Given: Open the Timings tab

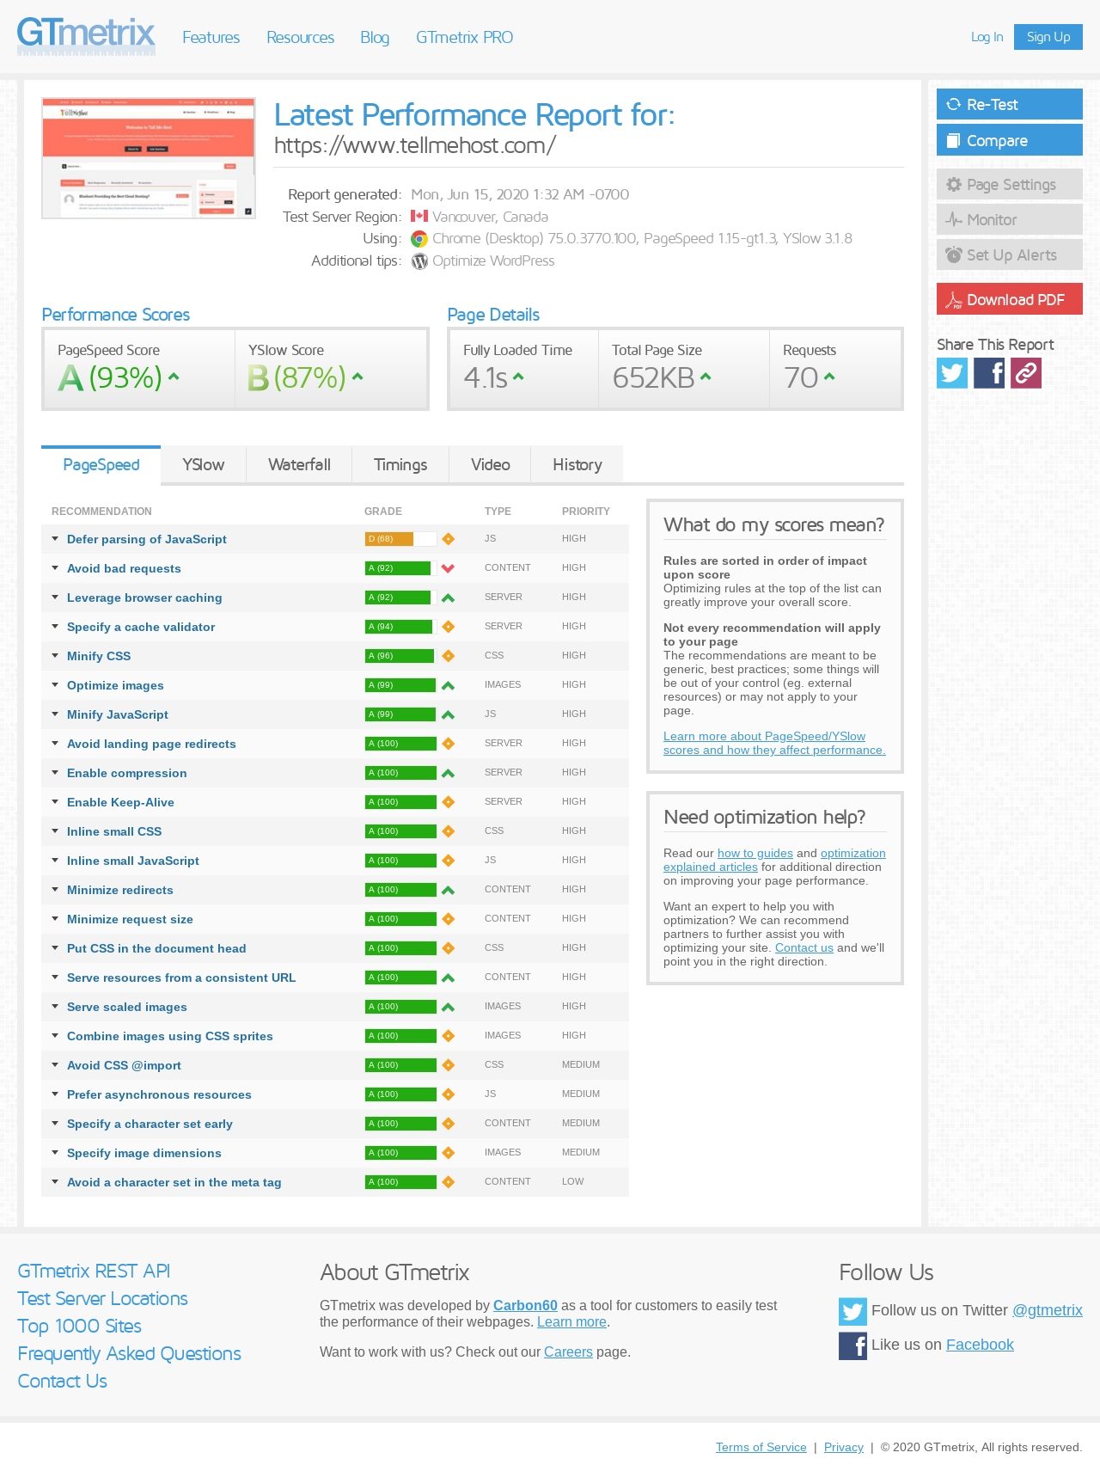Looking at the screenshot, I should click(400, 465).
